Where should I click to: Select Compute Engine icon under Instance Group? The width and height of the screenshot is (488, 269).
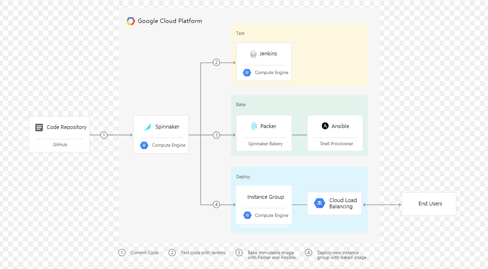pos(247,215)
